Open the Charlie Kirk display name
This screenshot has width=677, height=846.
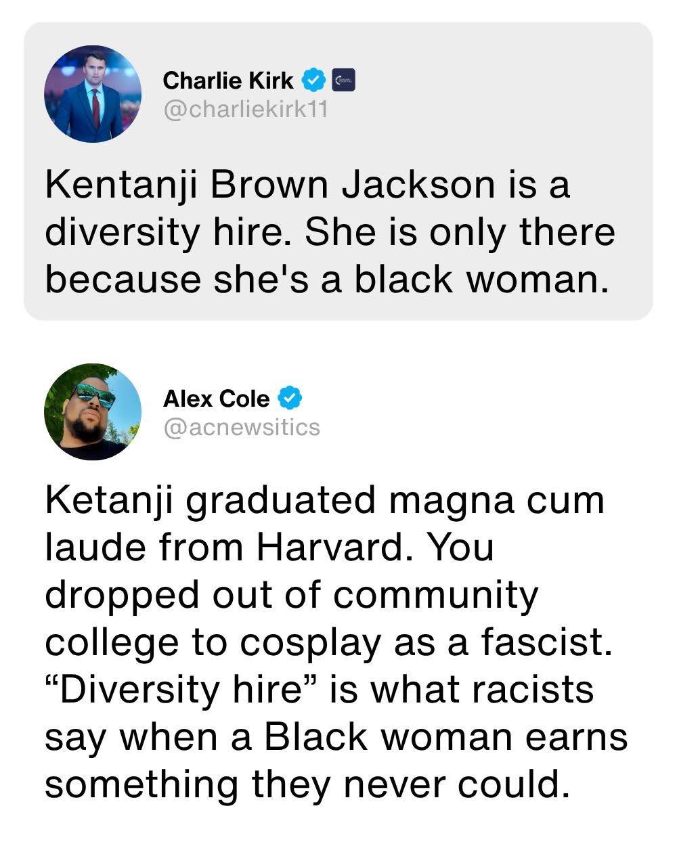(x=228, y=81)
